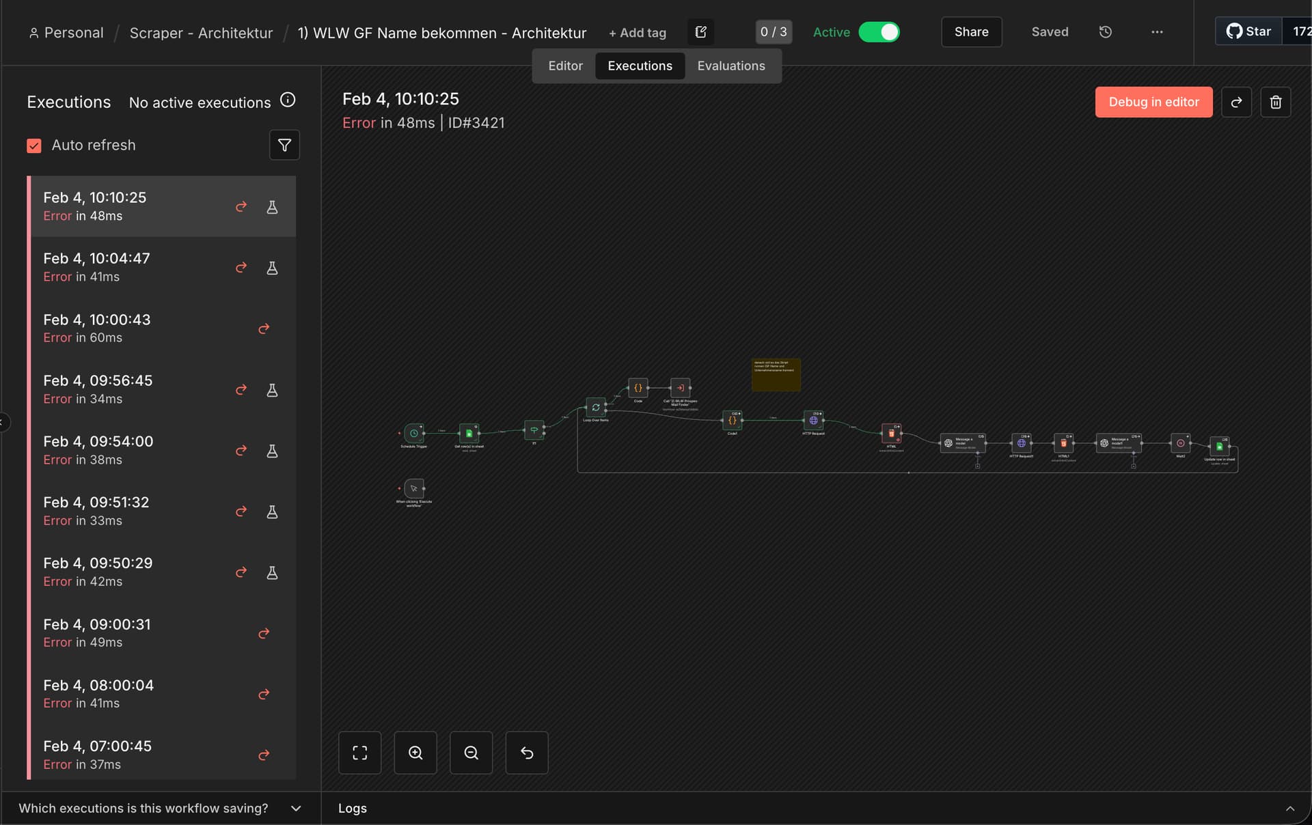1312x825 pixels.
Task: Zoom in on the workflow canvas
Action: [415, 753]
